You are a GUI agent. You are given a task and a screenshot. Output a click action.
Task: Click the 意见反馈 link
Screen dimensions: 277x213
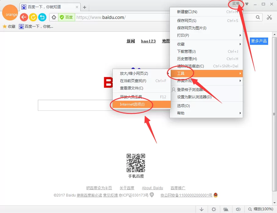pyautogui.click(x=111, y=195)
